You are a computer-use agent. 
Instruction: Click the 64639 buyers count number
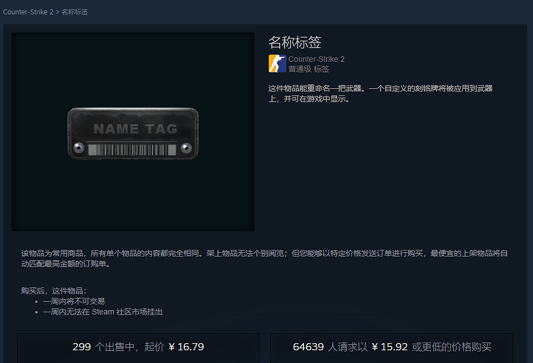pyautogui.click(x=308, y=346)
